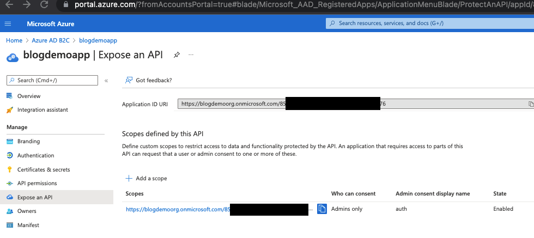
Task: Open the Azure portal hamburger menu
Action: point(8,24)
